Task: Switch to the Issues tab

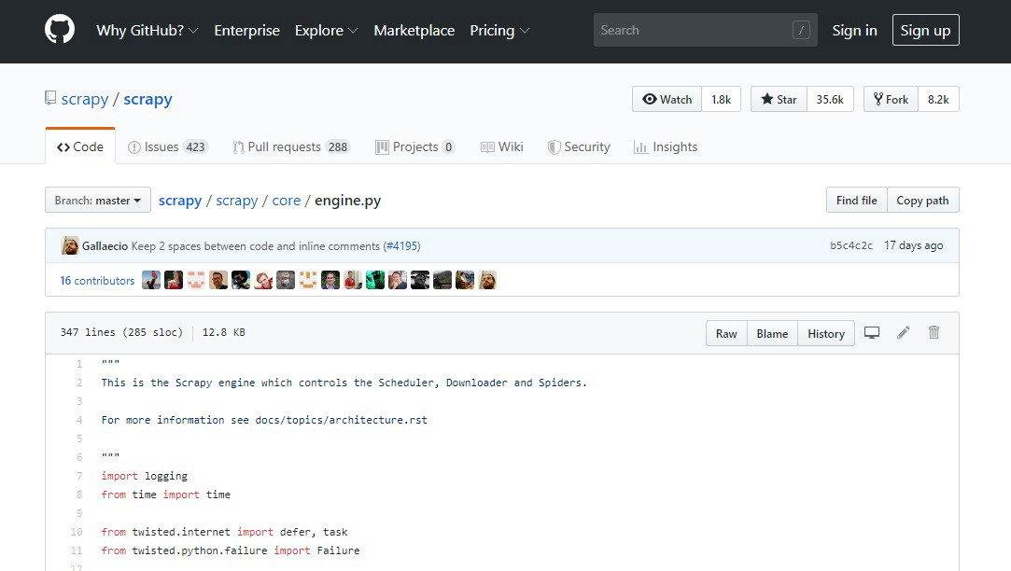Action: coord(168,146)
